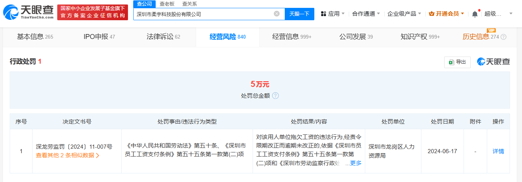Switch to the 查老板 search tab

coord(167,4)
